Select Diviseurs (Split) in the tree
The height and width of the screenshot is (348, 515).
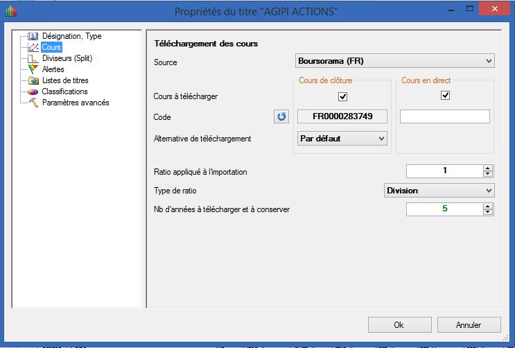coord(67,58)
